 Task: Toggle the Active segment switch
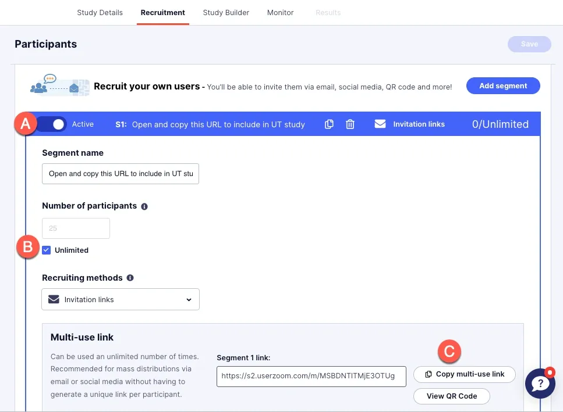(53, 124)
